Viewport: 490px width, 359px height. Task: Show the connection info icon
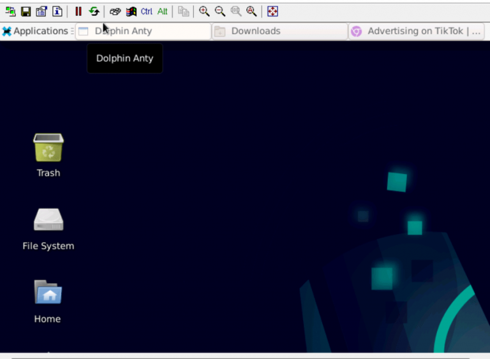click(57, 11)
